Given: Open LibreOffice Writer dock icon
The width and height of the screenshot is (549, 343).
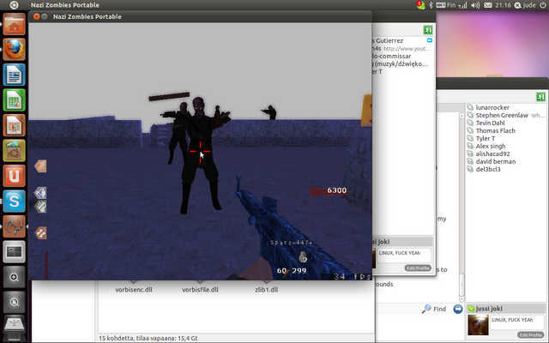Looking at the screenshot, I should coord(14,75).
